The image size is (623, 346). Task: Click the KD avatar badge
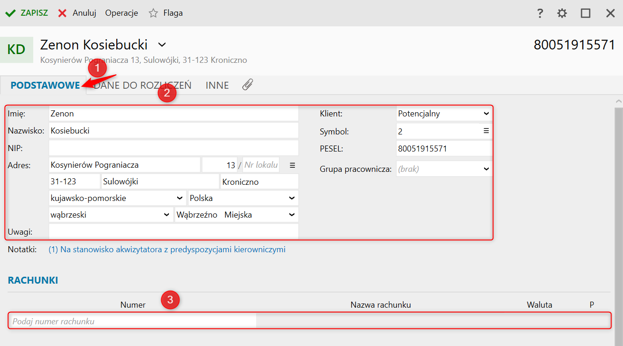click(17, 50)
